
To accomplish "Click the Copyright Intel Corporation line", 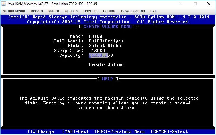I will (109, 22).
